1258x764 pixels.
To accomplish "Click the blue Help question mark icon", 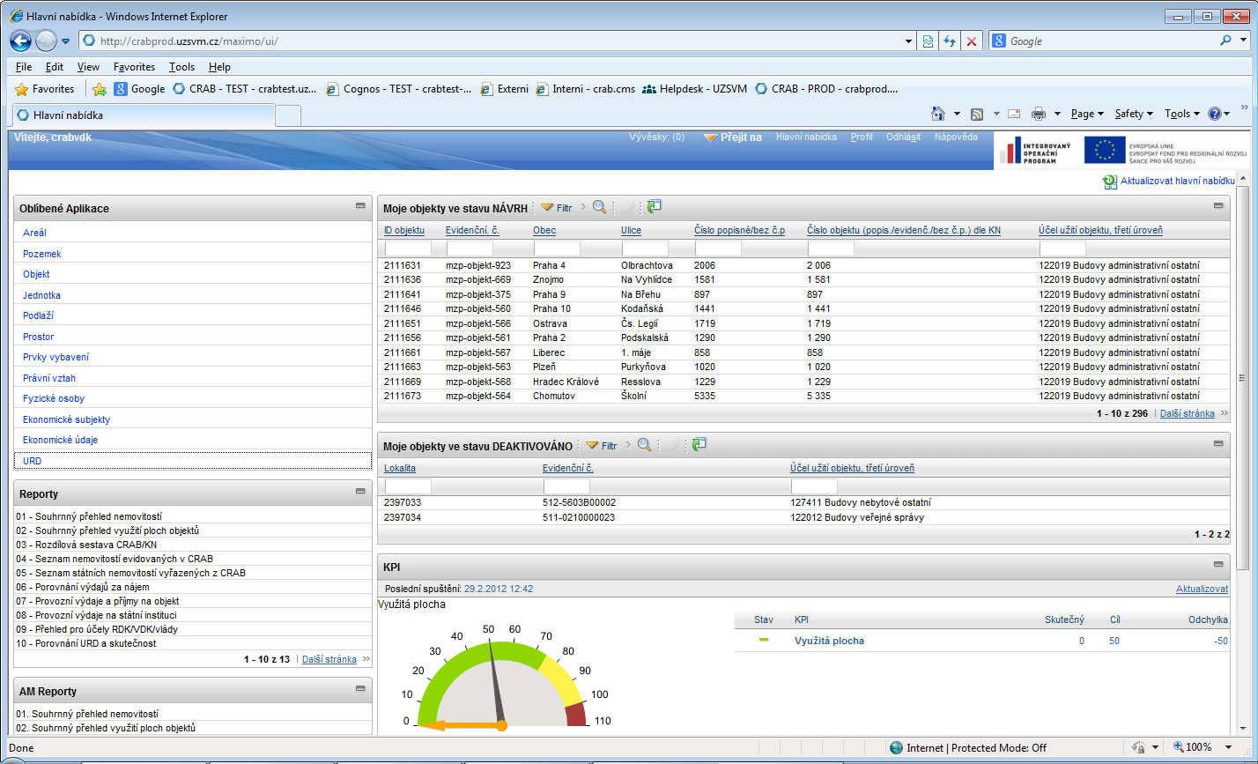I will tap(1215, 114).
